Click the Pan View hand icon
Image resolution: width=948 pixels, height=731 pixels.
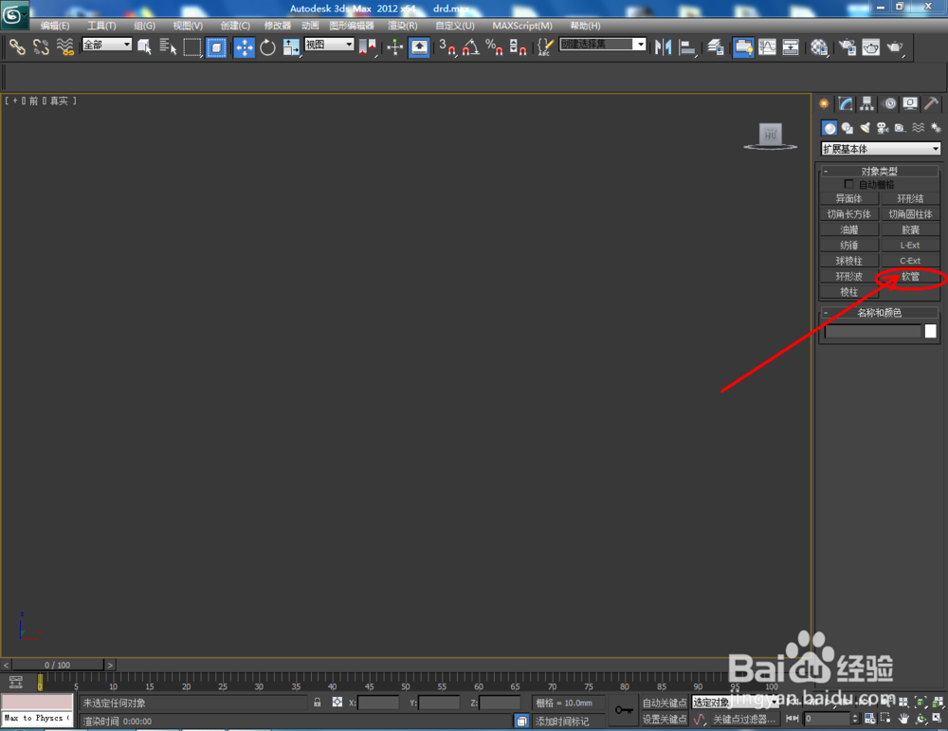(x=903, y=719)
